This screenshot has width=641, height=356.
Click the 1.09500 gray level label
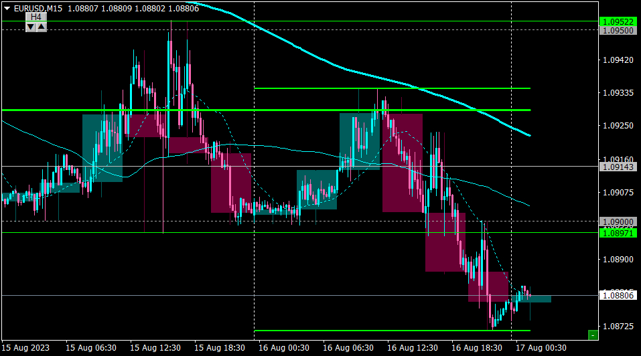(618, 31)
